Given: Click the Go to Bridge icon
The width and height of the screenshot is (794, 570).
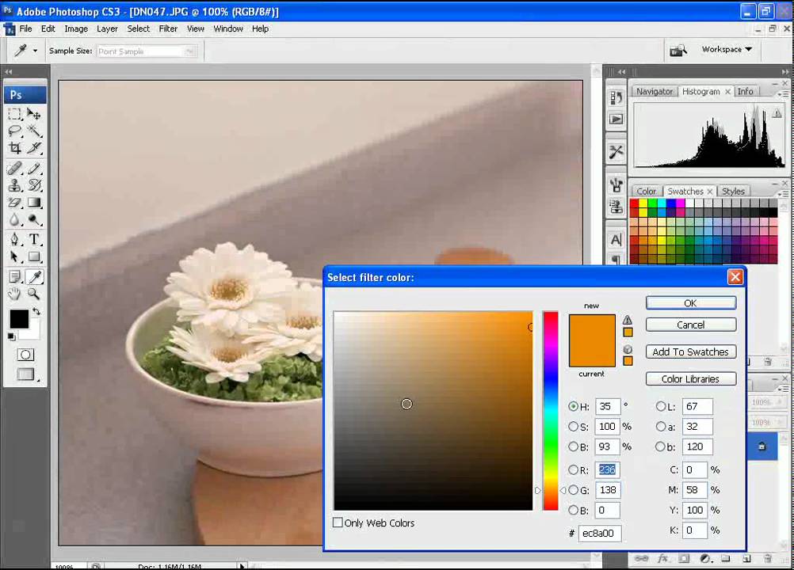Looking at the screenshot, I should 678,50.
